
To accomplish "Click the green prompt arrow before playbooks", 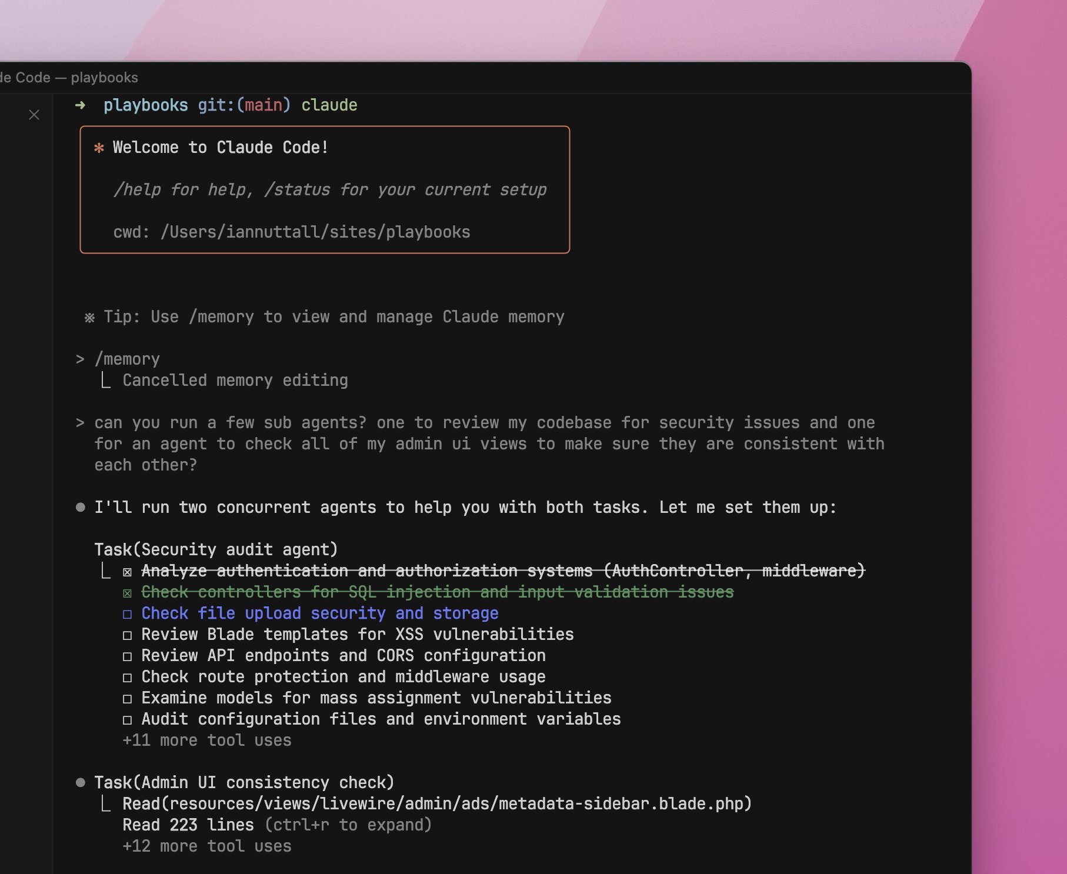I will (81, 105).
